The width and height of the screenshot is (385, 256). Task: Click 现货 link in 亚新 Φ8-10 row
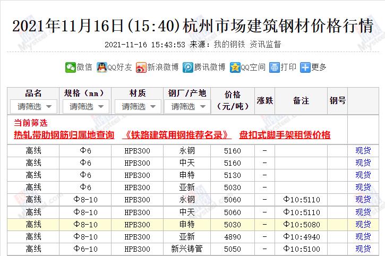[x=363, y=236]
